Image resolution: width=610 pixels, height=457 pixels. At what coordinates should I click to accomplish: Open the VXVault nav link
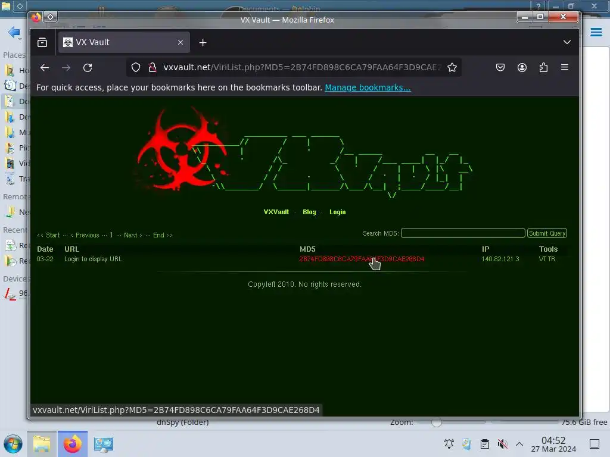276,212
